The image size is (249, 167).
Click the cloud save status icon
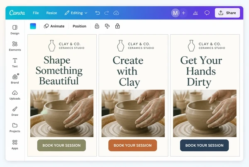(x=116, y=13)
